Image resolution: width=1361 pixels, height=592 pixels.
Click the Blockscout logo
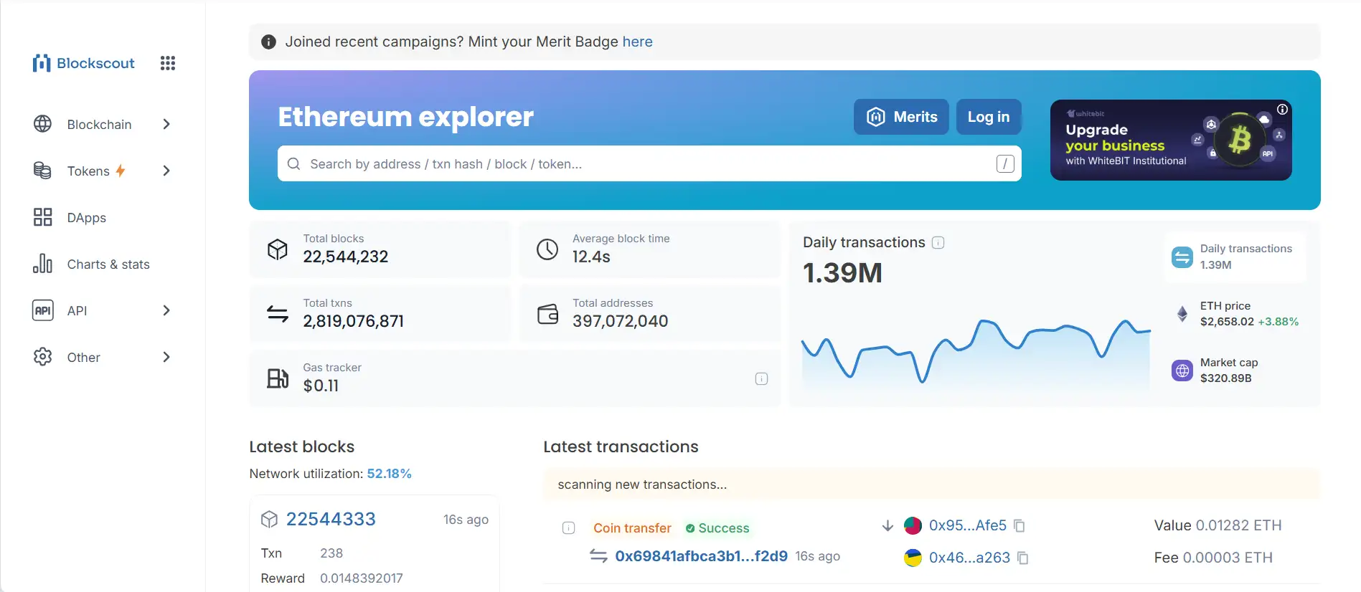pos(84,63)
